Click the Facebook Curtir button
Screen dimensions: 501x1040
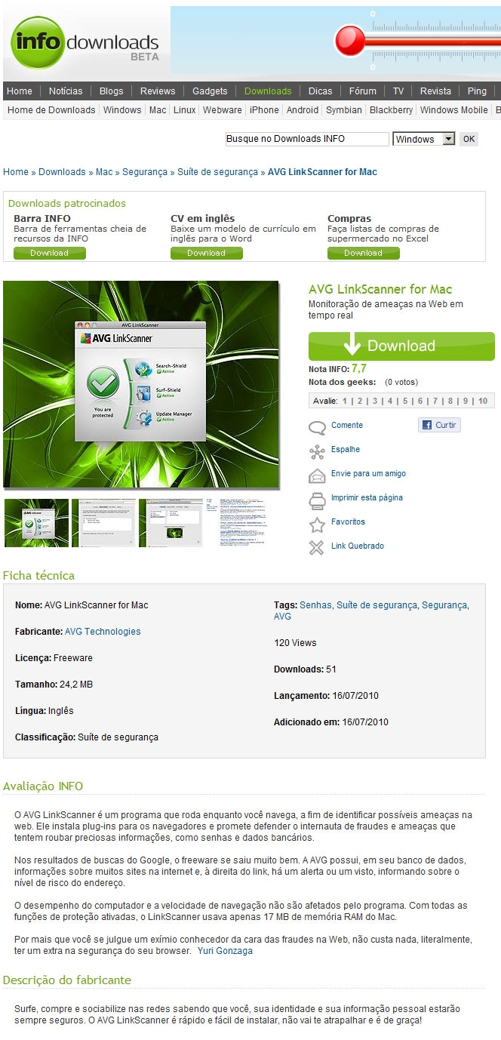tap(439, 425)
